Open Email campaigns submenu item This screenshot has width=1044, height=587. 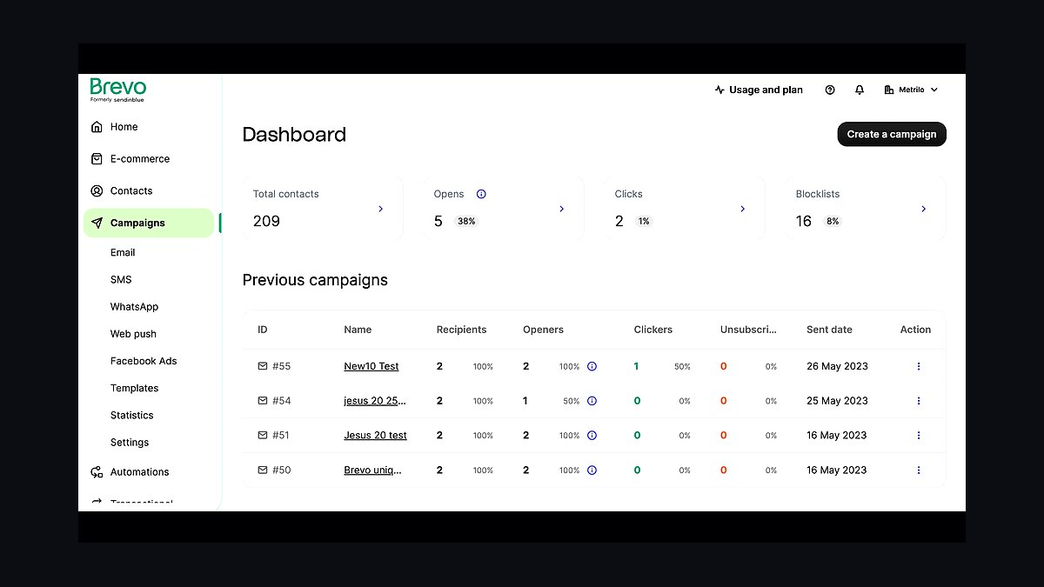click(123, 253)
